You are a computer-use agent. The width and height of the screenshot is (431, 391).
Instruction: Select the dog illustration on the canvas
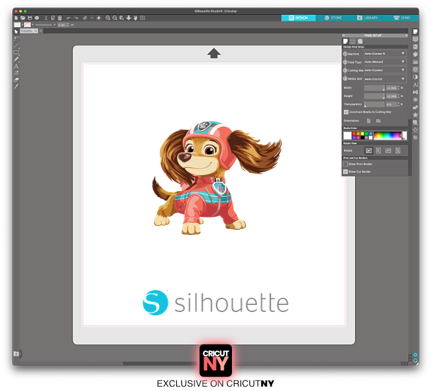(x=217, y=177)
